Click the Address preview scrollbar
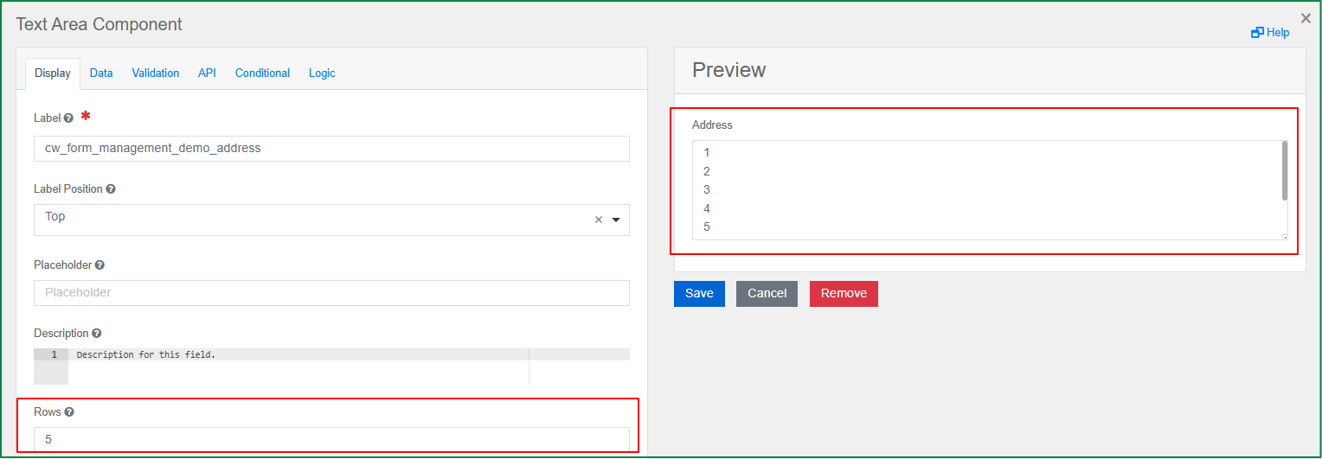Screen dimensions: 1322x459 click(x=1284, y=171)
